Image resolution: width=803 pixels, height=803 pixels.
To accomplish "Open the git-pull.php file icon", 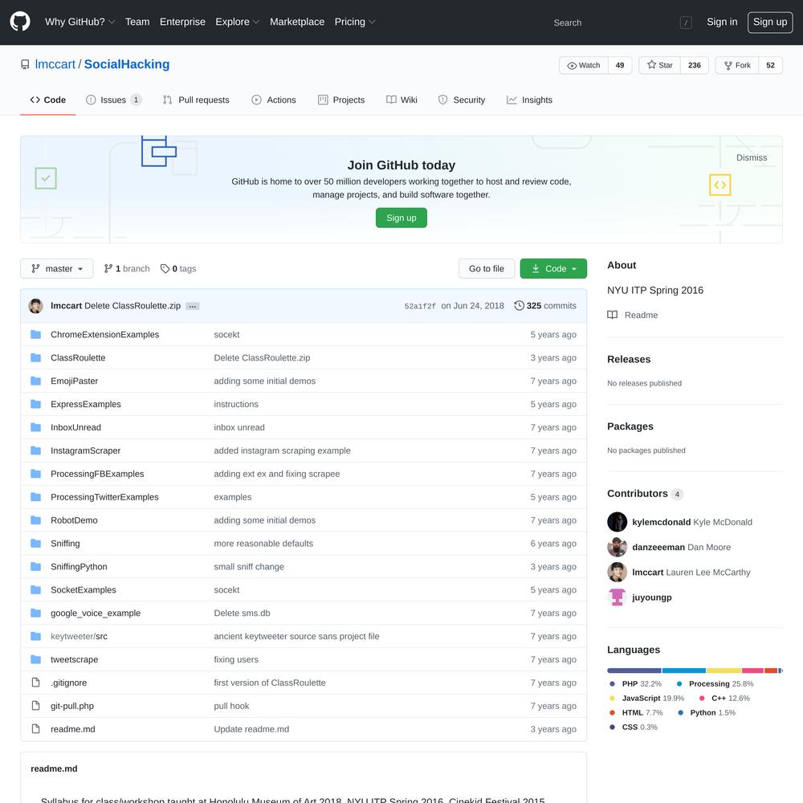I will click(36, 706).
